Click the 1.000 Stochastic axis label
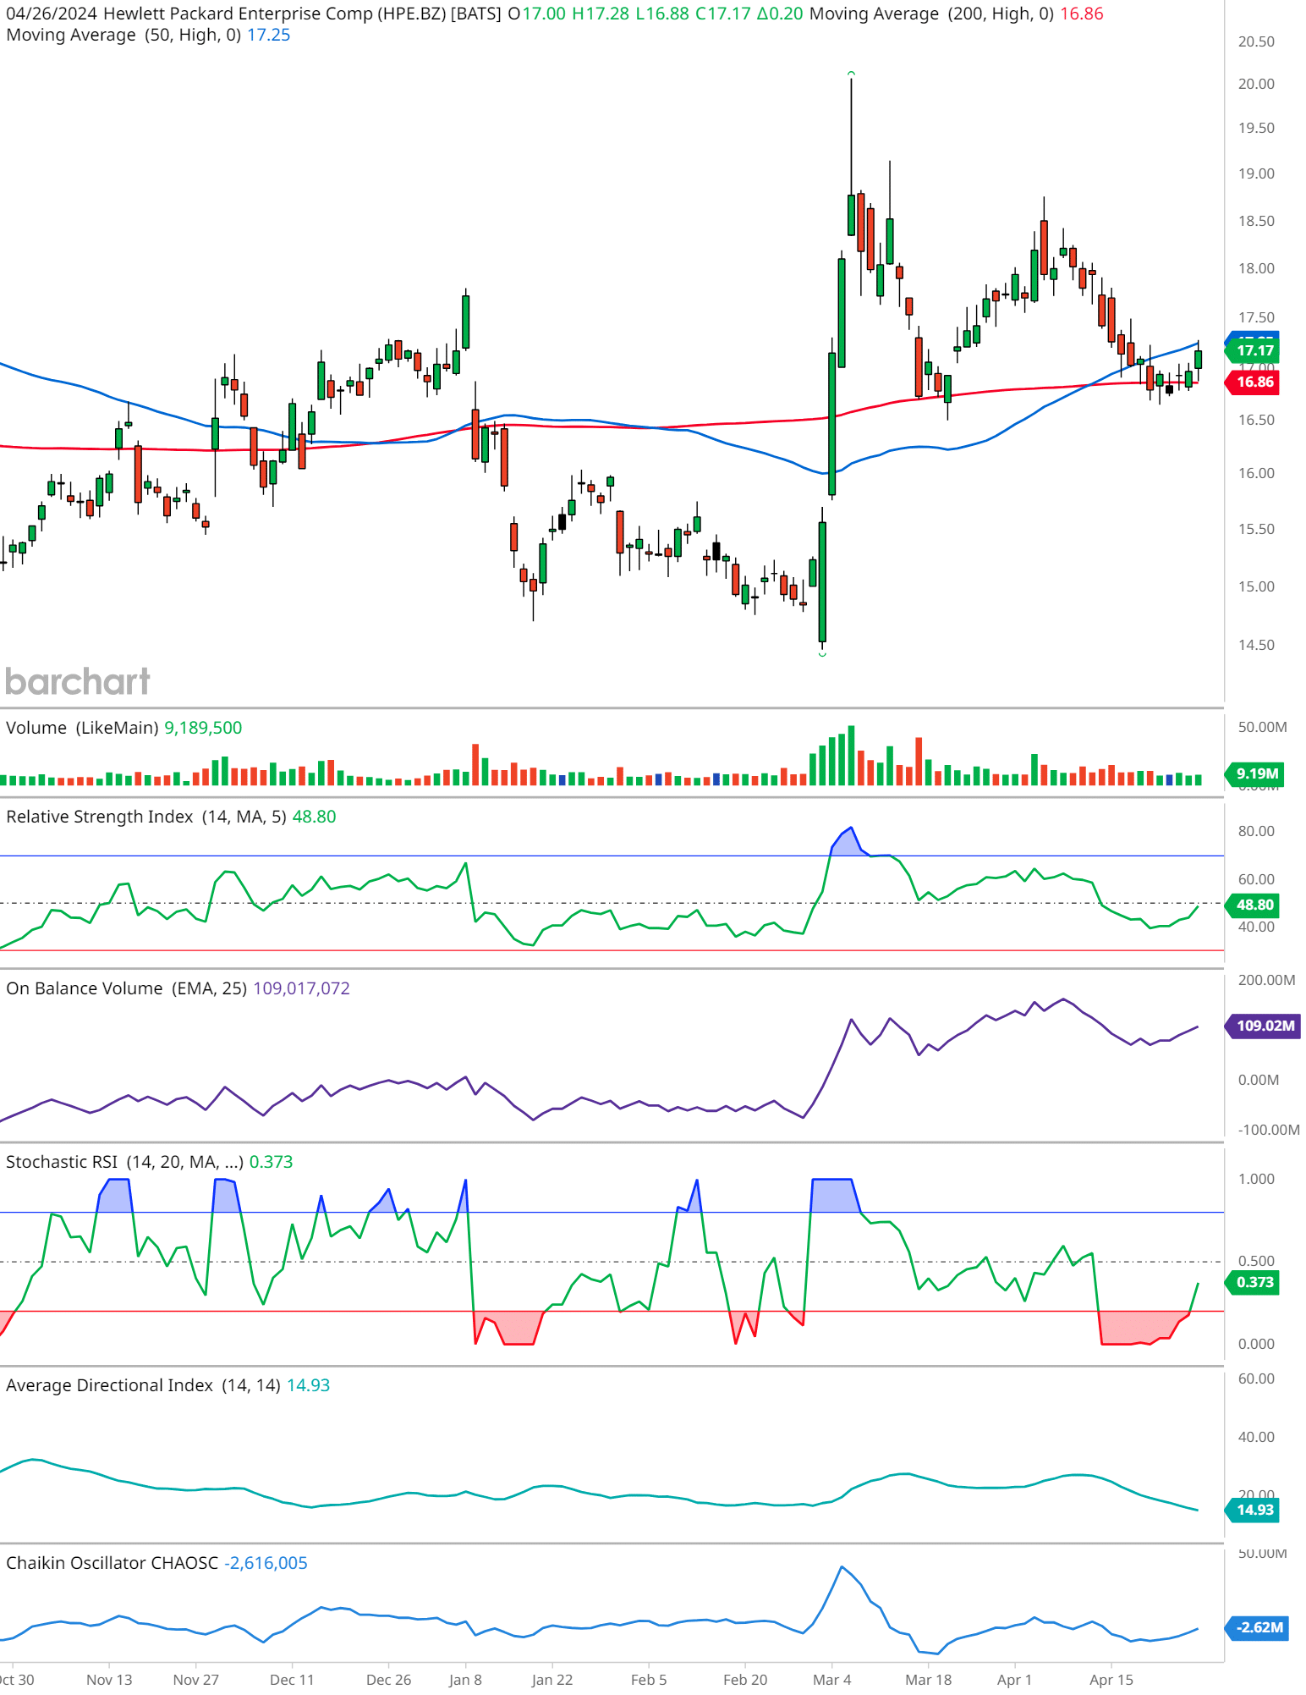The width and height of the screenshot is (1306, 1695). [x=1256, y=1179]
